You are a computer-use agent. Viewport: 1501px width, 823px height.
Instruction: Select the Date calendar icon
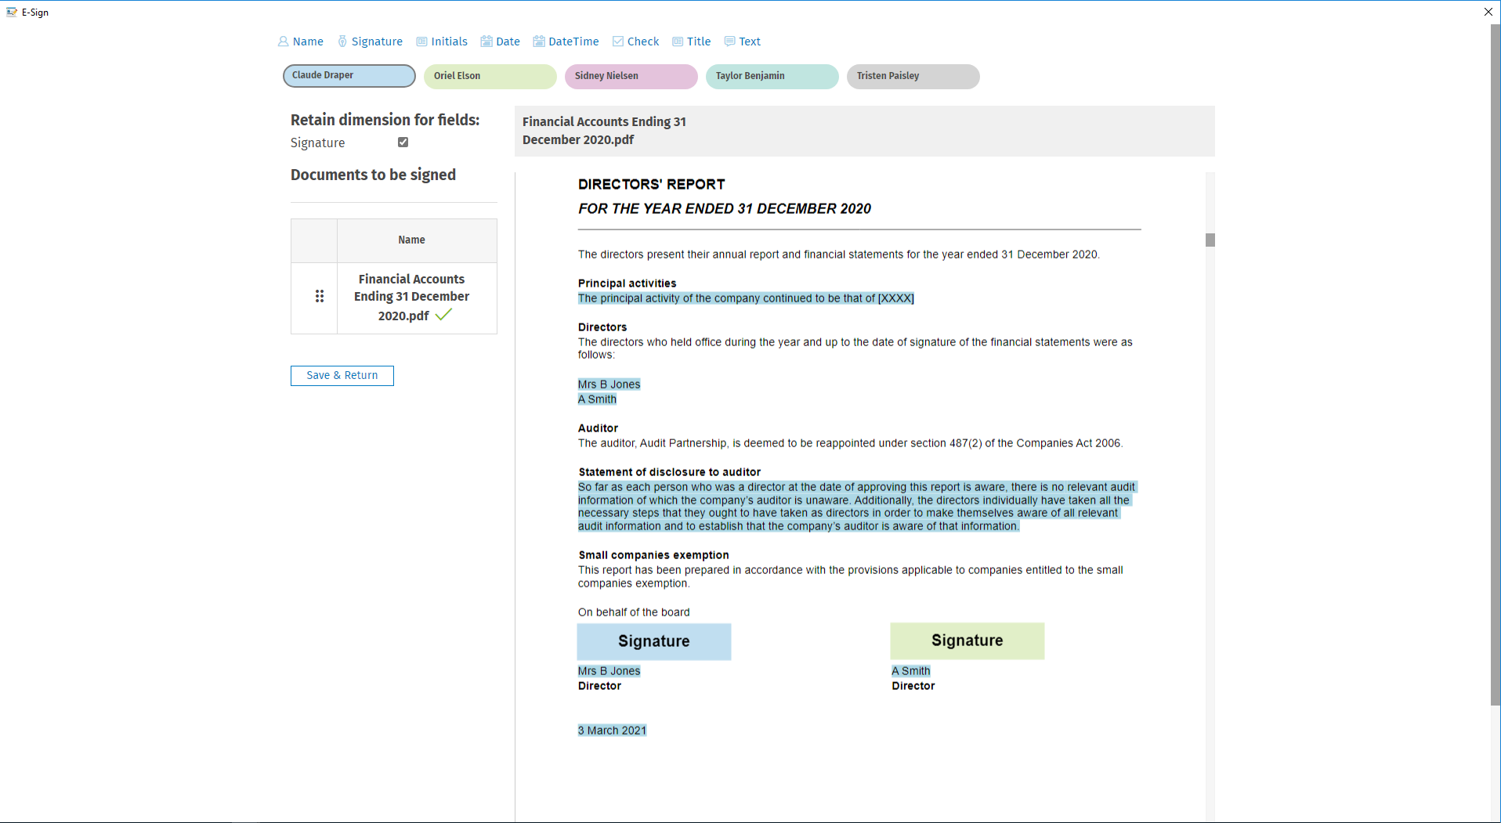[x=486, y=42]
